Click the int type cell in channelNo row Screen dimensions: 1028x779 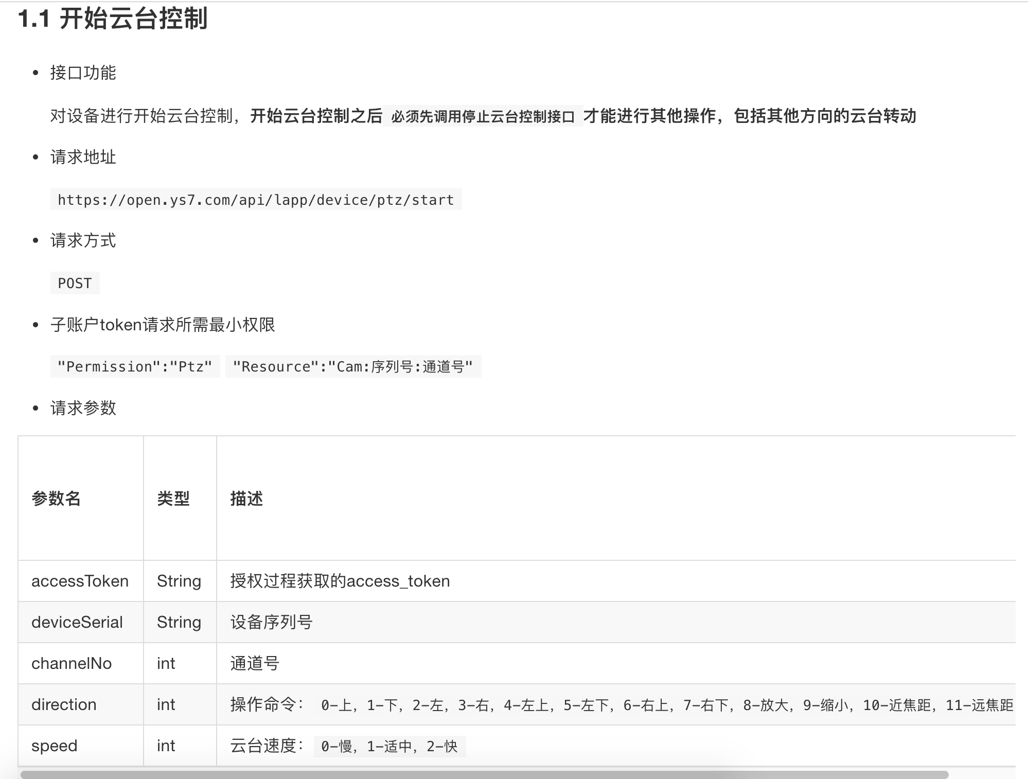coord(179,663)
